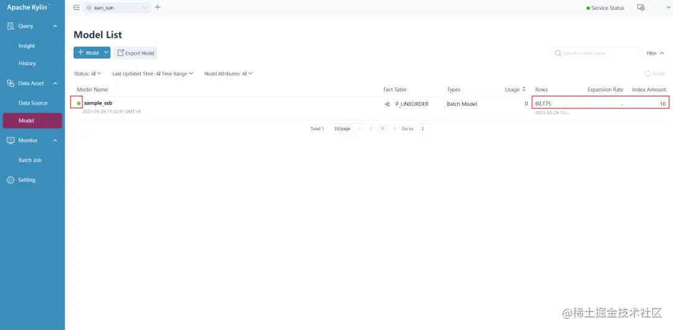Click the Add Model button
Image resolution: width=673 pixels, height=330 pixels.
pos(88,53)
